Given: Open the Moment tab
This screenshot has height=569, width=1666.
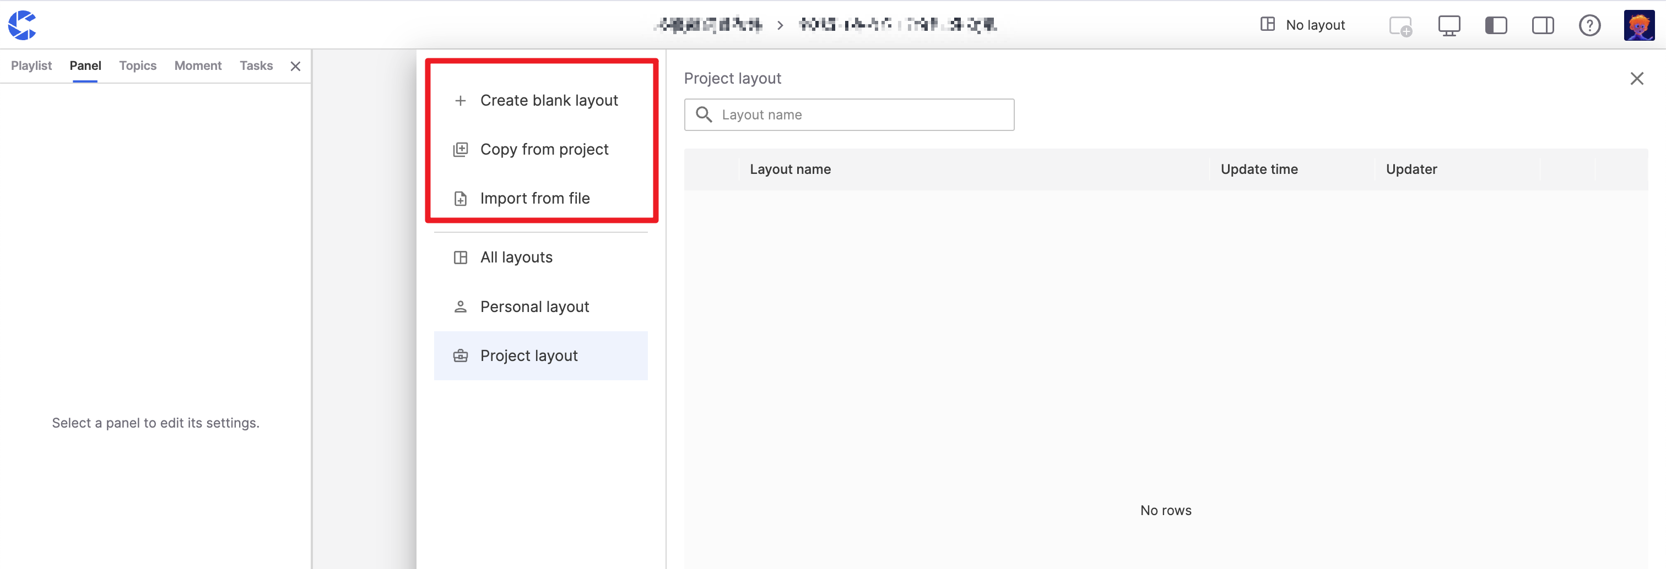Looking at the screenshot, I should pyautogui.click(x=198, y=66).
